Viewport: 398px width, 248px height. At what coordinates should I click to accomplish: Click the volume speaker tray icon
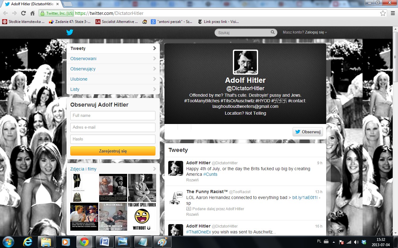coord(356,242)
